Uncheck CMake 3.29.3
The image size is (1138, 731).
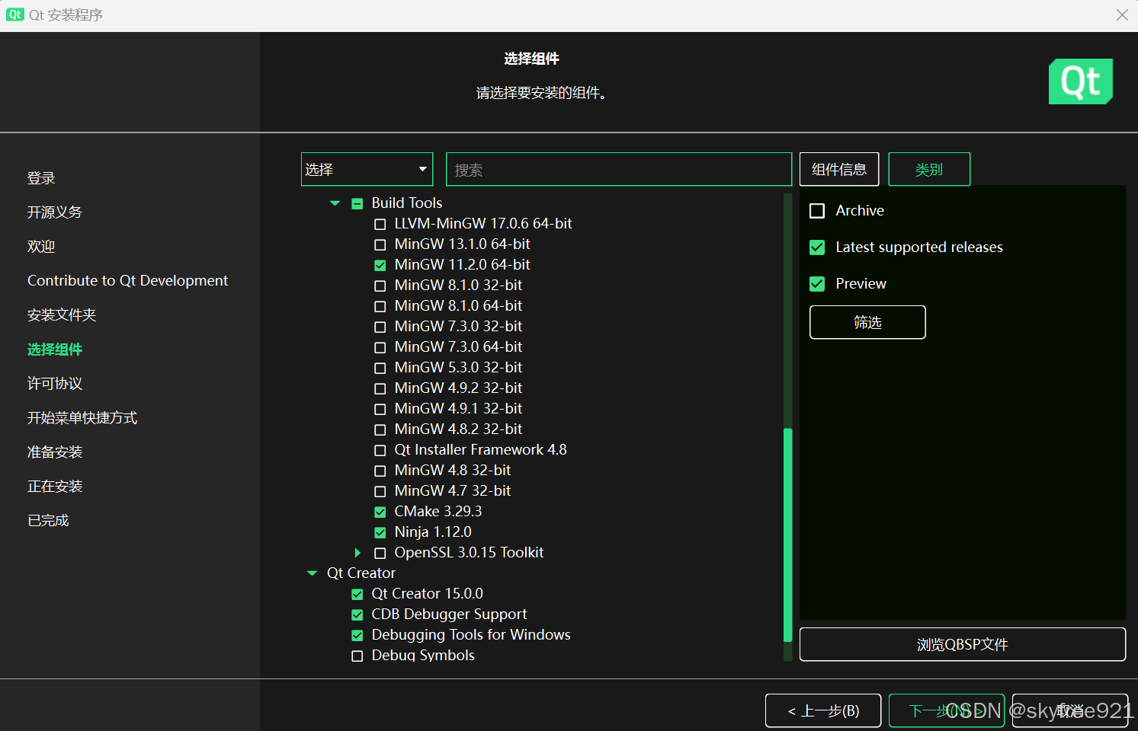[380, 512]
